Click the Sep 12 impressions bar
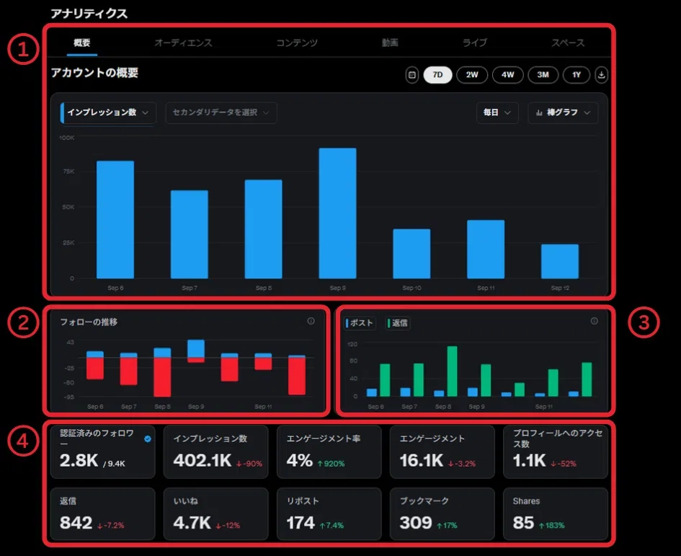681x556 pixels. coord(560,261)
